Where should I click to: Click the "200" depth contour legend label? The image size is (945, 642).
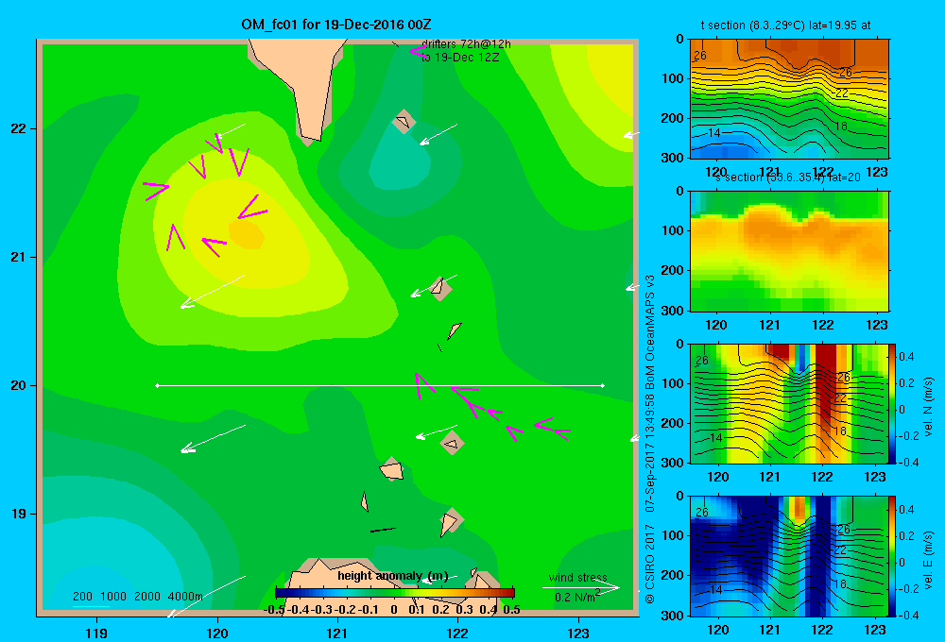tap(82, 597)
